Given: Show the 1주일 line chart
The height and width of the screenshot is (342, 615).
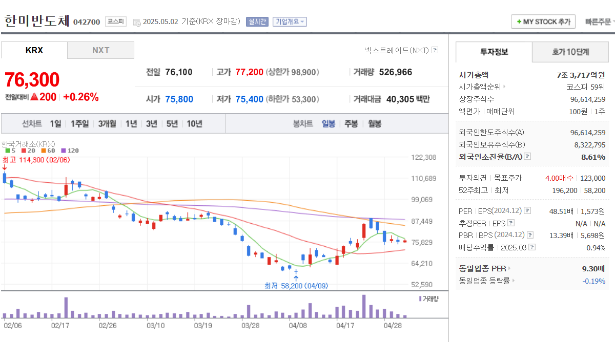Looking at the screenshot, I should click(79, 123).
